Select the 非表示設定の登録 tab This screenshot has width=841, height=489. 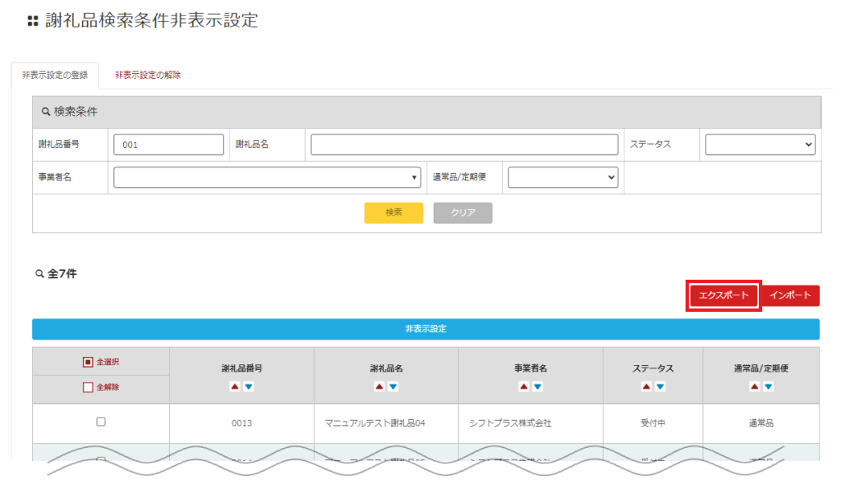click(55, 75)
